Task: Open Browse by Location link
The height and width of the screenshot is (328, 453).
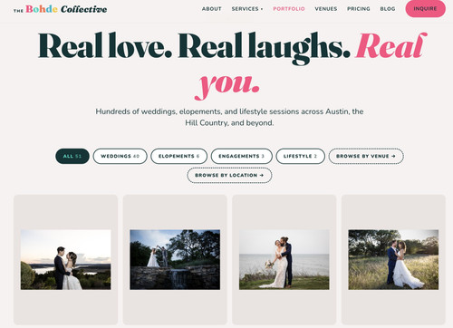Action: tap(229, 175)
